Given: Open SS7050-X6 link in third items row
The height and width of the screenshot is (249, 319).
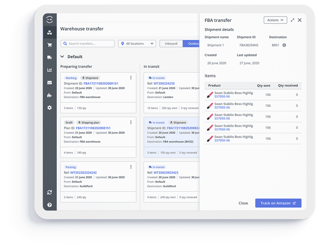Looking at the screenshot, I should point(222,118).
